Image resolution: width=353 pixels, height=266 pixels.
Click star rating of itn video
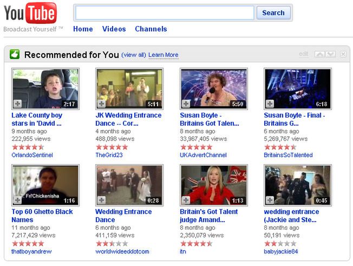pyautogui.click(x=197, y=244)
